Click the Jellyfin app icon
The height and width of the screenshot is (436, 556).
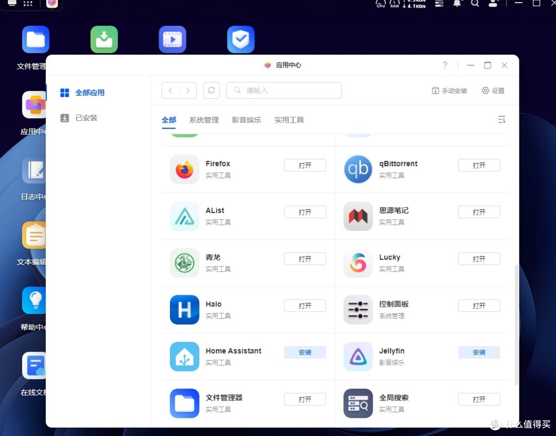pyautogui.click(x=358, y=356)
